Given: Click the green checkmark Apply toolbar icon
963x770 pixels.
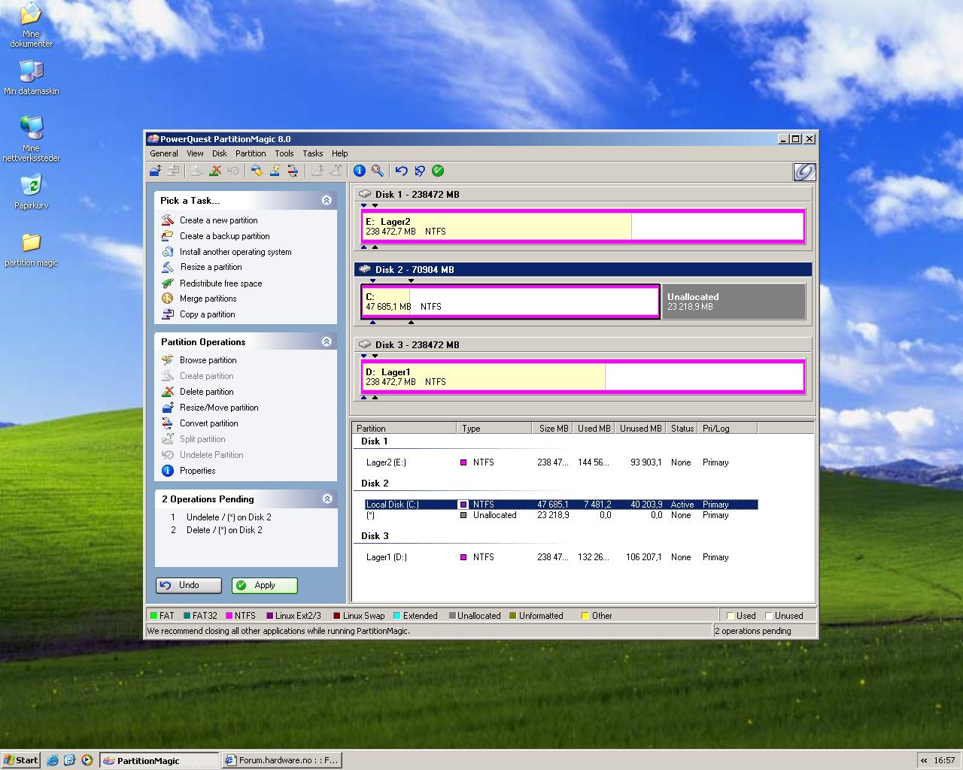Looking at the screenshot, I should 438,171.
